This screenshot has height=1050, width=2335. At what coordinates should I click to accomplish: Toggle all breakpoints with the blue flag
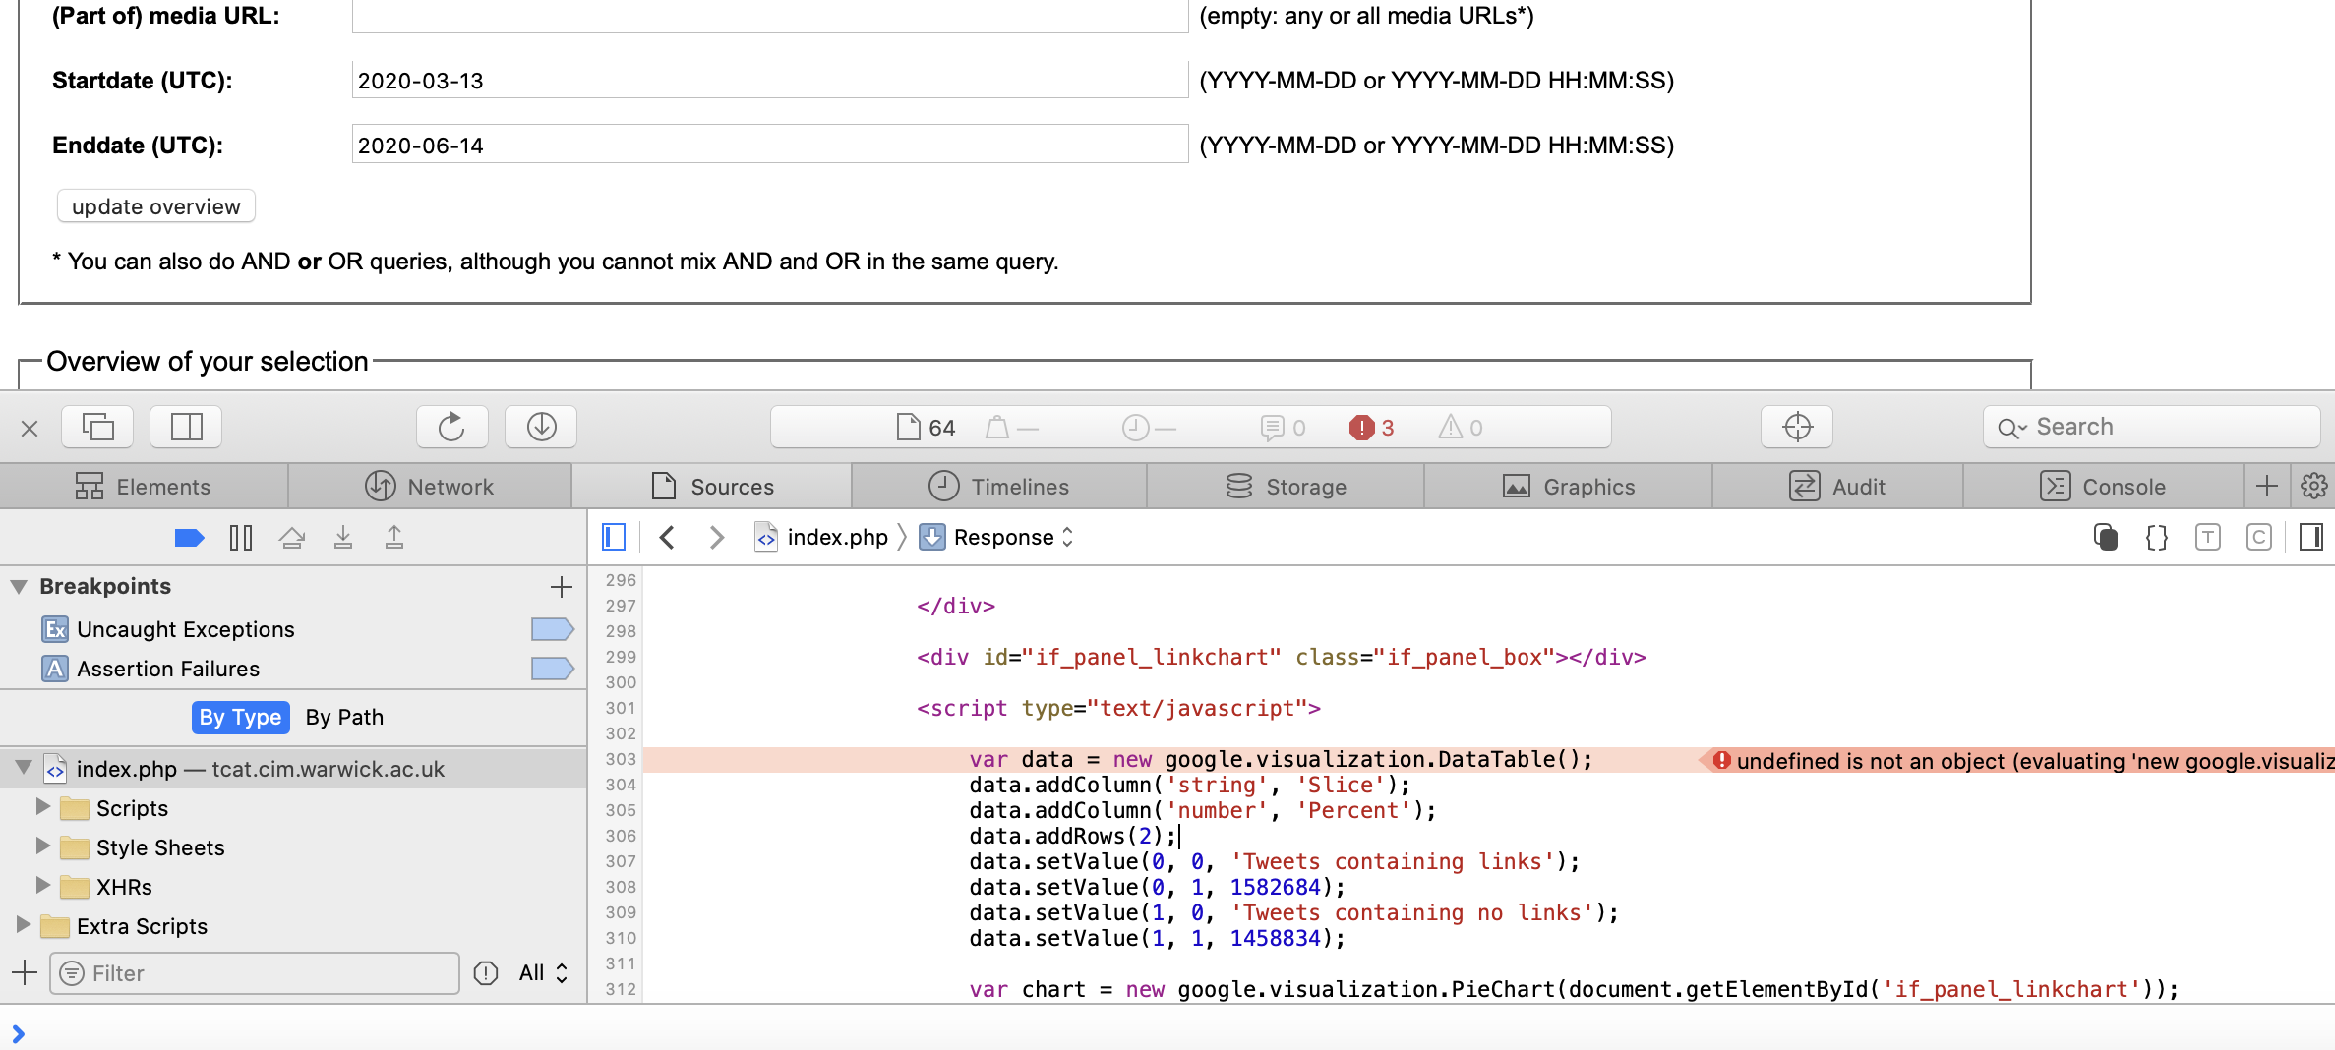pyautogui.click(x=190, y=537)
